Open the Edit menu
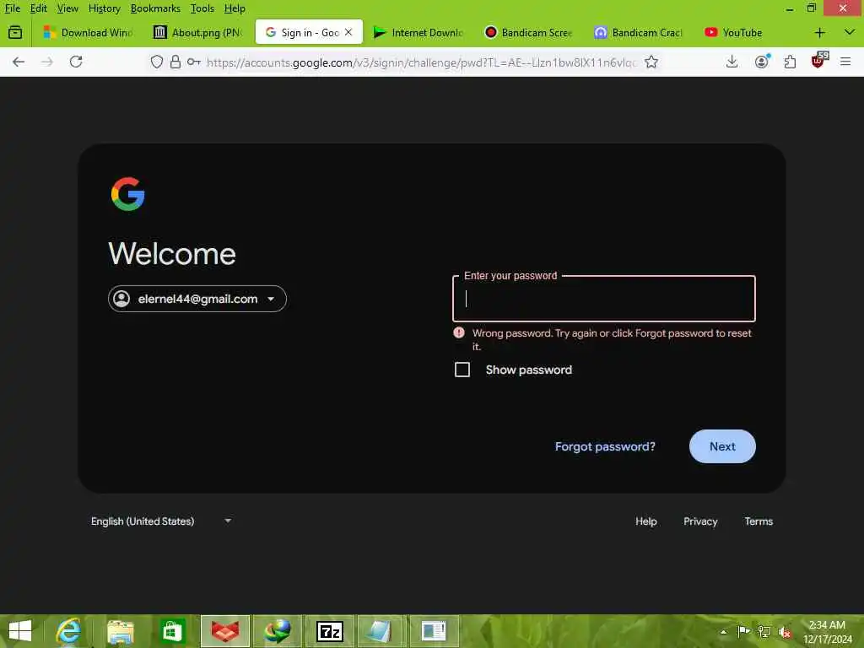864x648 pixels. 38,8
